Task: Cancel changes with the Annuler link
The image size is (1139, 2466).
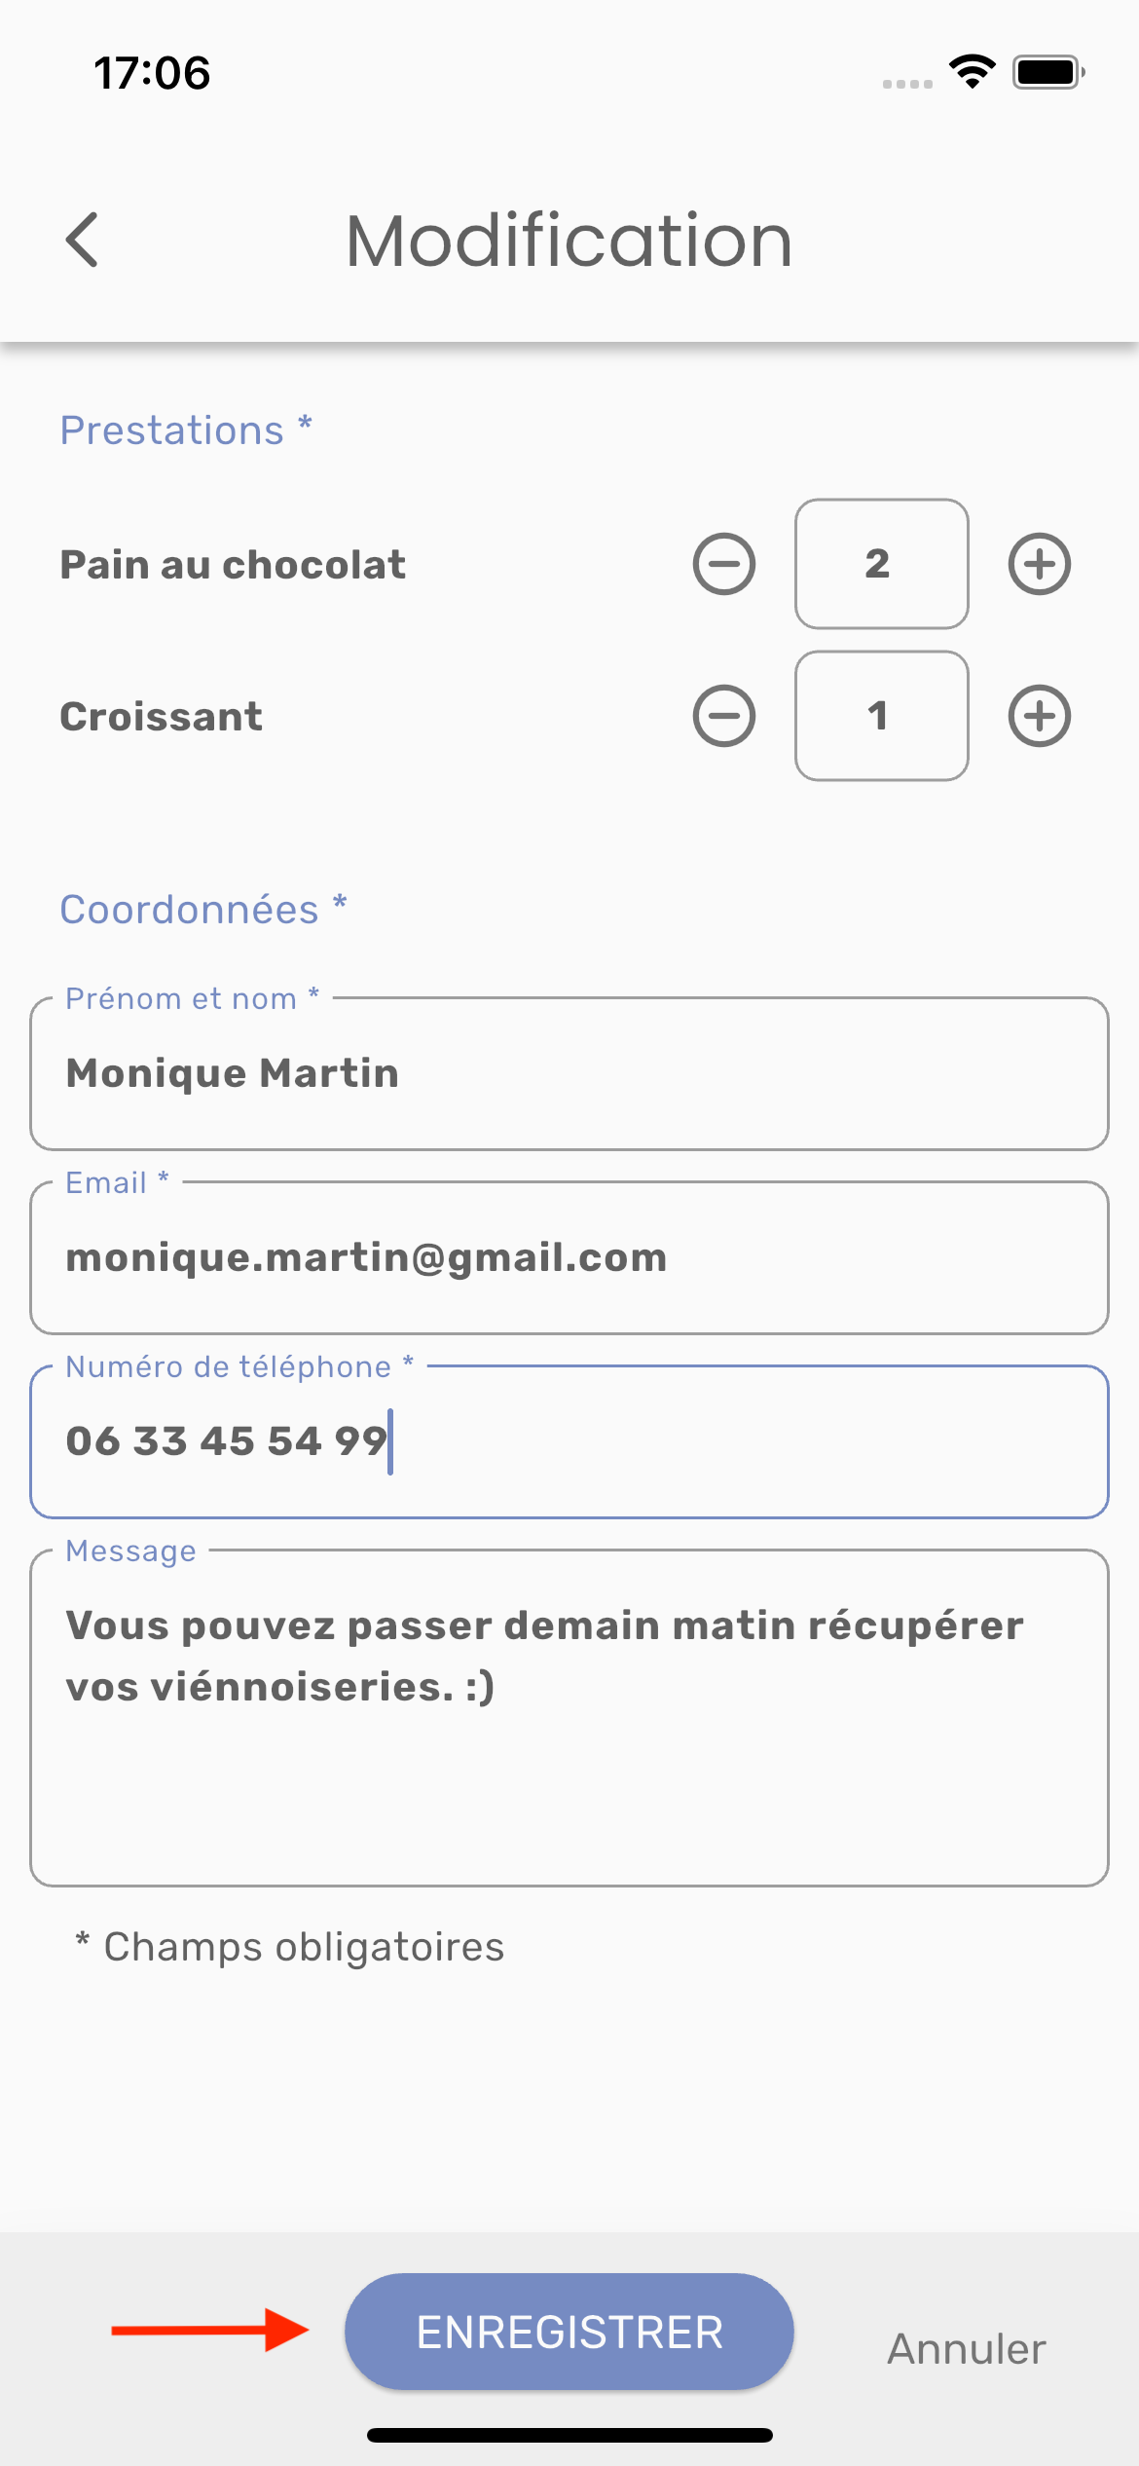Action: [966, 2349]
